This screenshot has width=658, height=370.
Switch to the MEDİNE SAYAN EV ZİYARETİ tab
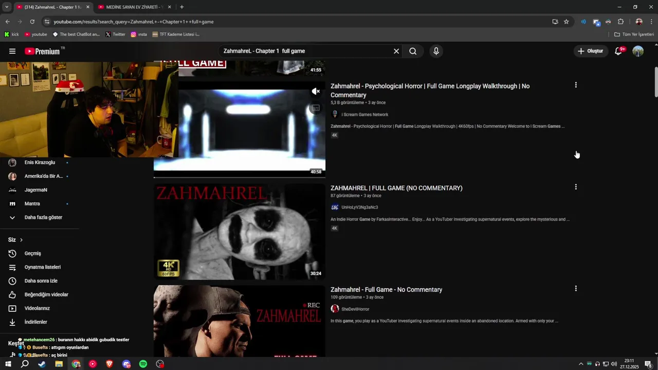click(134, 7)
